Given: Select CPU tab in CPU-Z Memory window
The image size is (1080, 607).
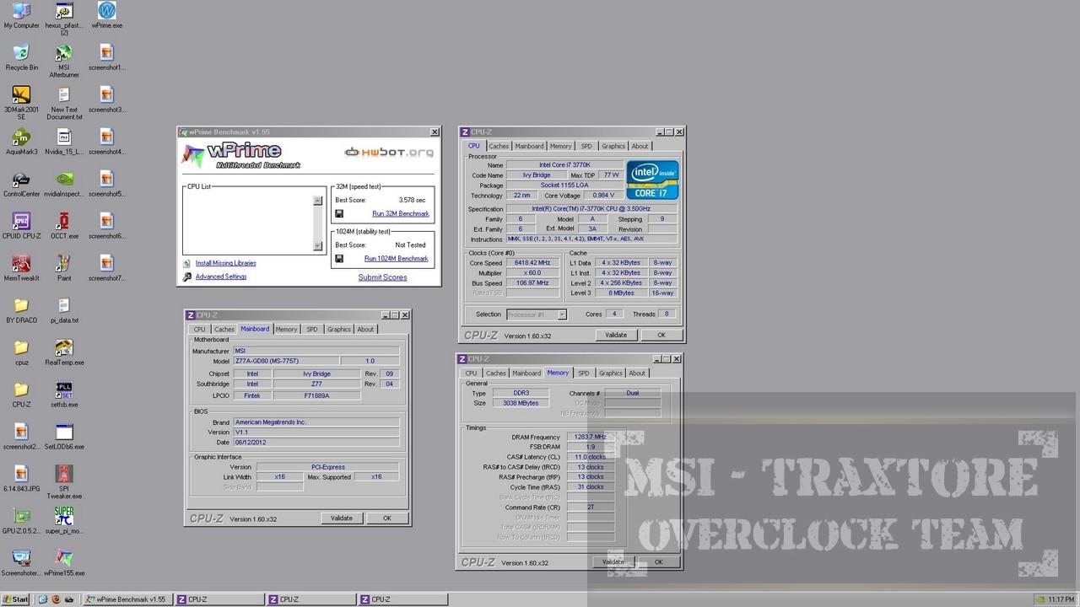Looking at the screenshot, I should pos(471,373).
